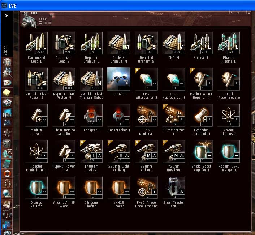255x235 pixels.
Task: Select the F-b10 Nominal Capacitor module
Action: (64, 115)
